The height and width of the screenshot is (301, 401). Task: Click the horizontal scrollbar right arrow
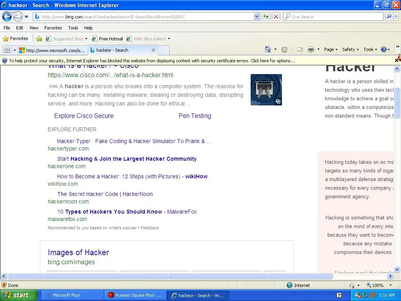(390, 276)
